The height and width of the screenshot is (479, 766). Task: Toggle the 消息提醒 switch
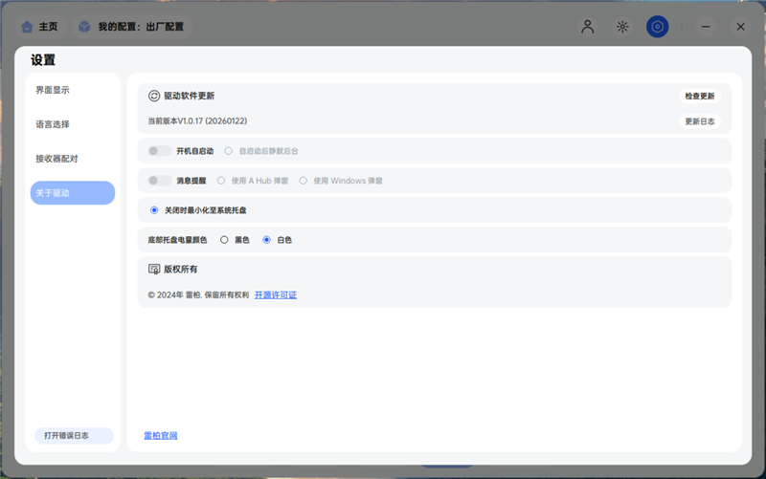(x=160, y=181)
